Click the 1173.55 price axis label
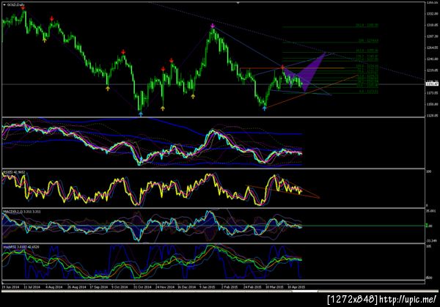 click(432, 92)
